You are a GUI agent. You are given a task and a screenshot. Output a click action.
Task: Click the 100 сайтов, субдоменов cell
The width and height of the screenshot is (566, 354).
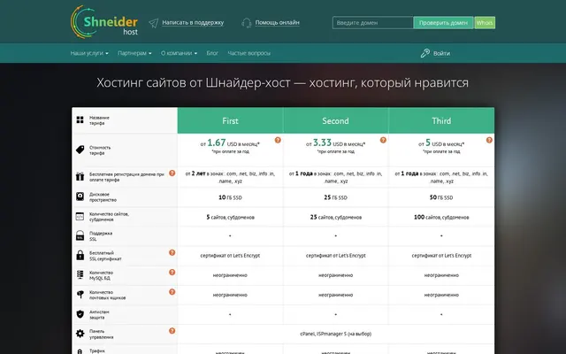[x=441, y=217]
